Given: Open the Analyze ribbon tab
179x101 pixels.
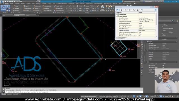Looking at the screenshot, I should pyautogui.click(x=29, y=4).
